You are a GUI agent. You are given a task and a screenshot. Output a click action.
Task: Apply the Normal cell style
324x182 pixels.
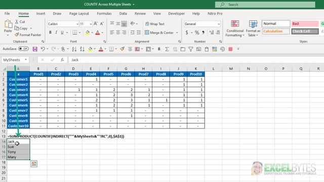(x=276, y=24)
